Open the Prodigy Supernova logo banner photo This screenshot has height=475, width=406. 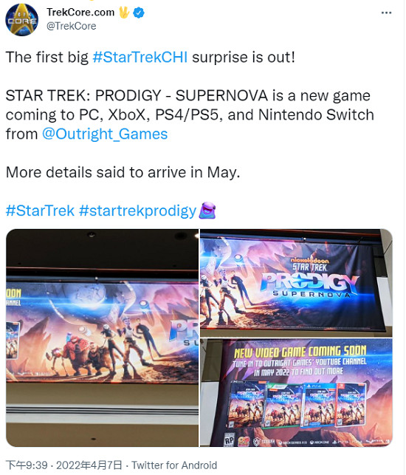297,283
